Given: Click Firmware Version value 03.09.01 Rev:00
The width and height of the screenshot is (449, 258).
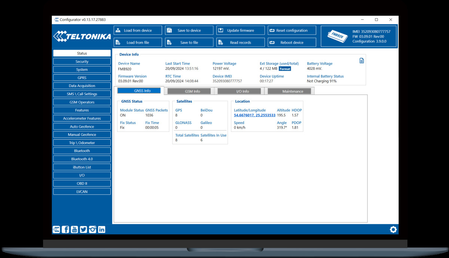Looking at the screenshot, I should [x=131, y=81].
